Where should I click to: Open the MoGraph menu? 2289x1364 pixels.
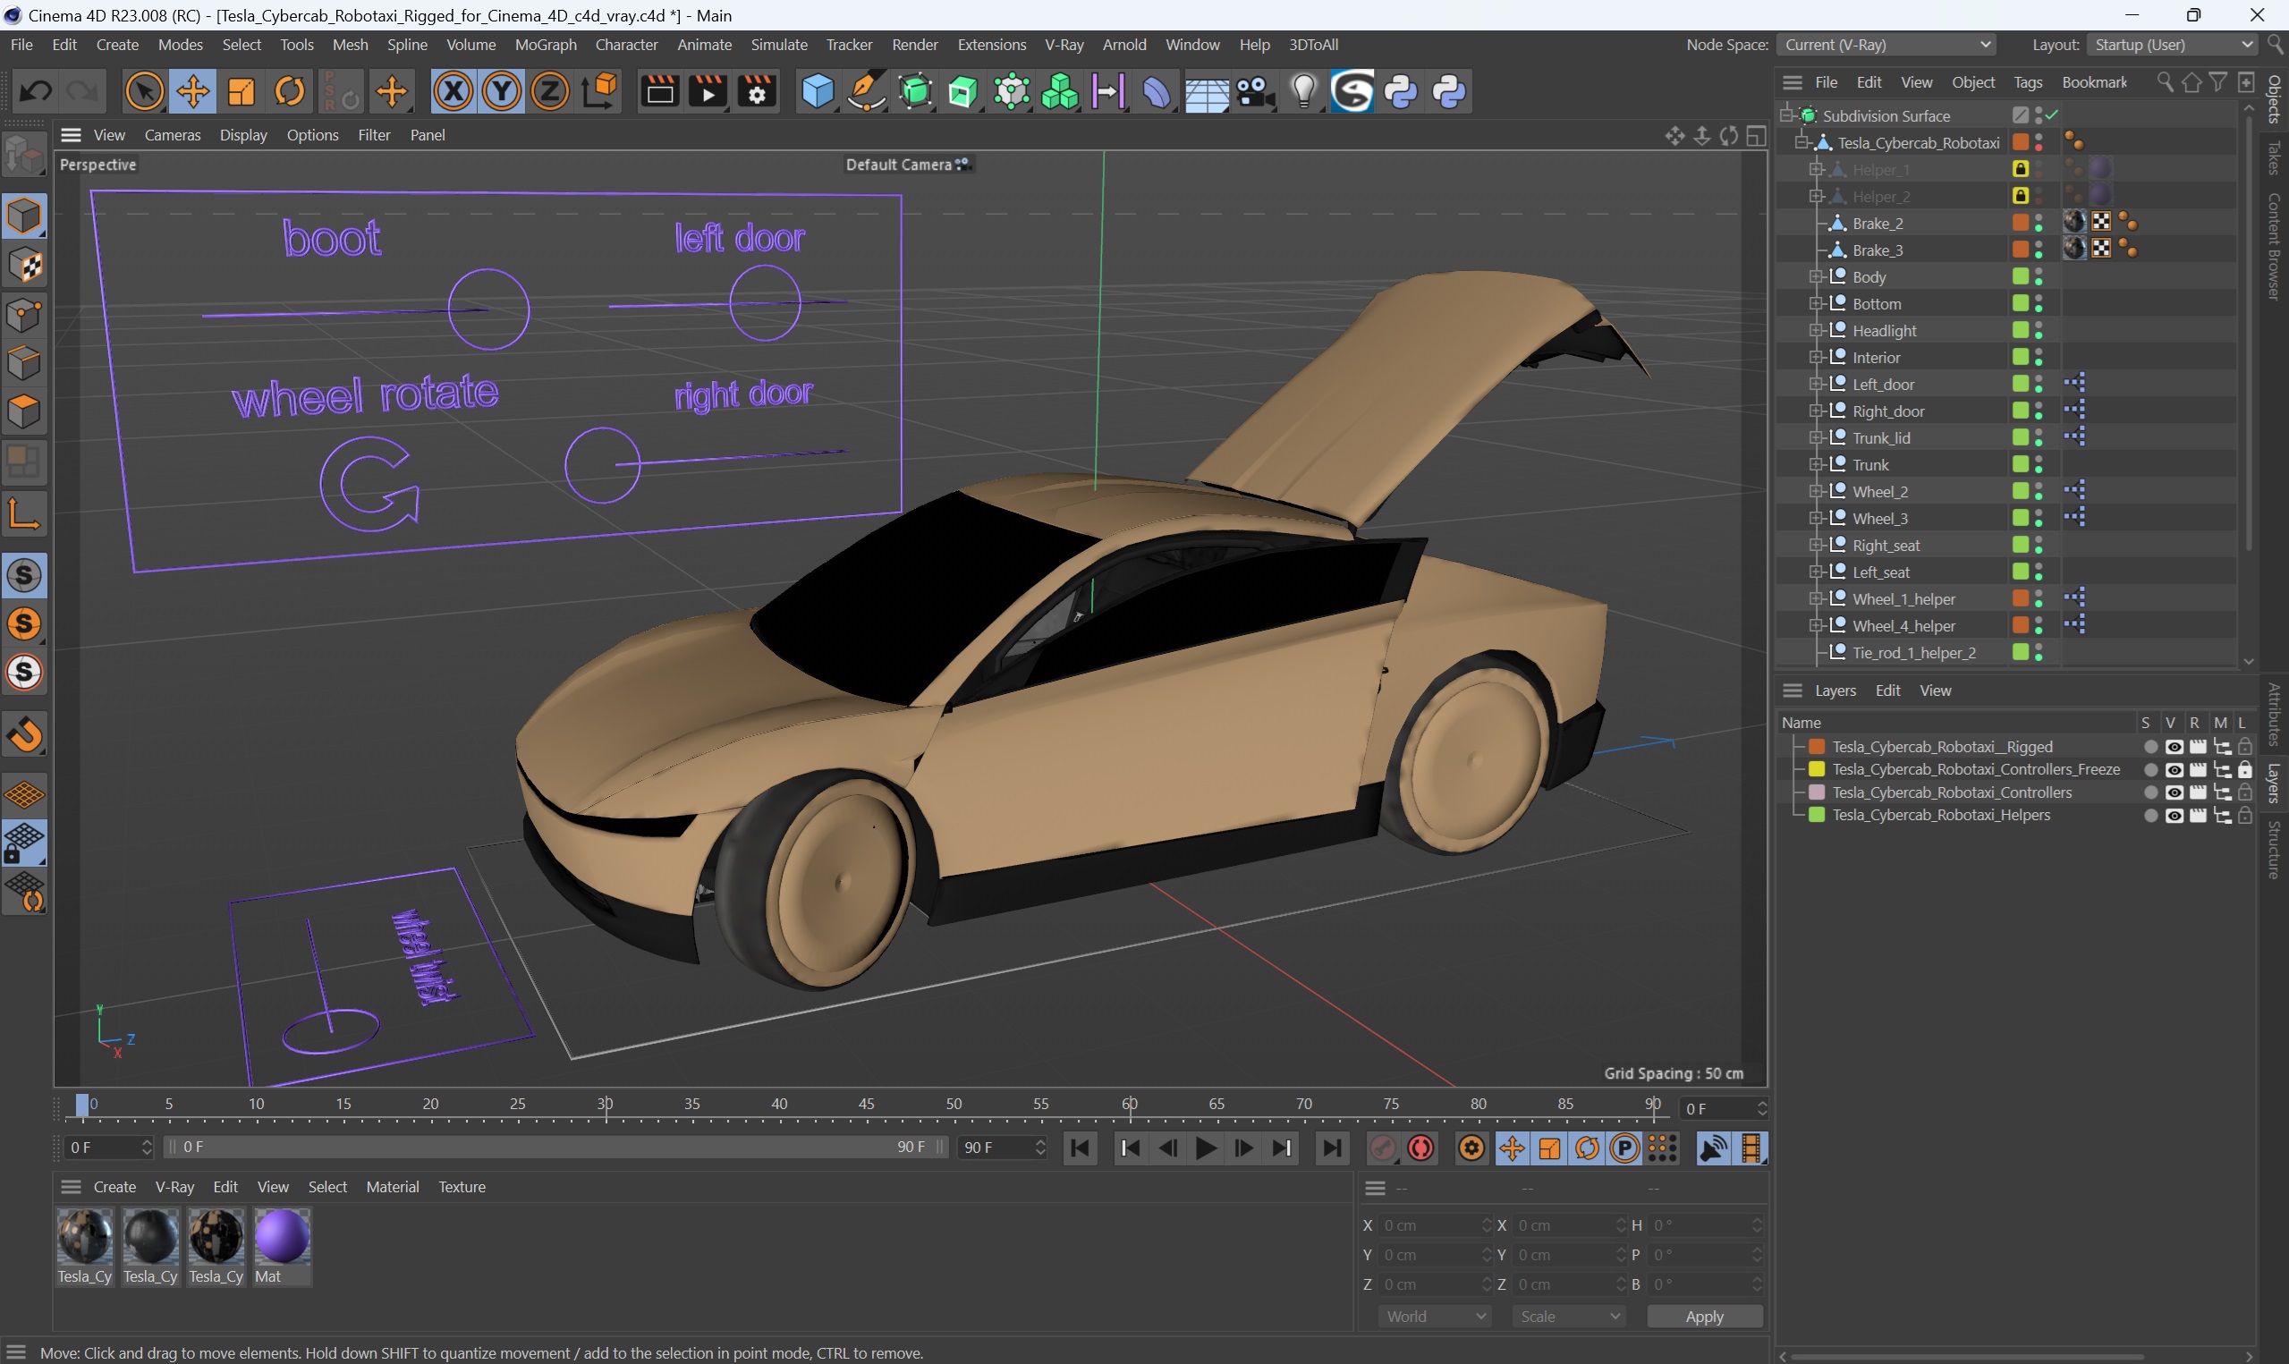pyautogui.click(x=546, y=44)
